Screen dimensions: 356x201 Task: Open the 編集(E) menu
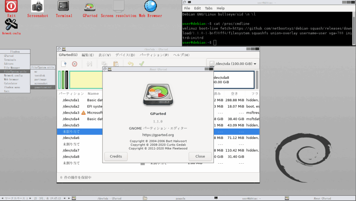(x=88, y=55)
